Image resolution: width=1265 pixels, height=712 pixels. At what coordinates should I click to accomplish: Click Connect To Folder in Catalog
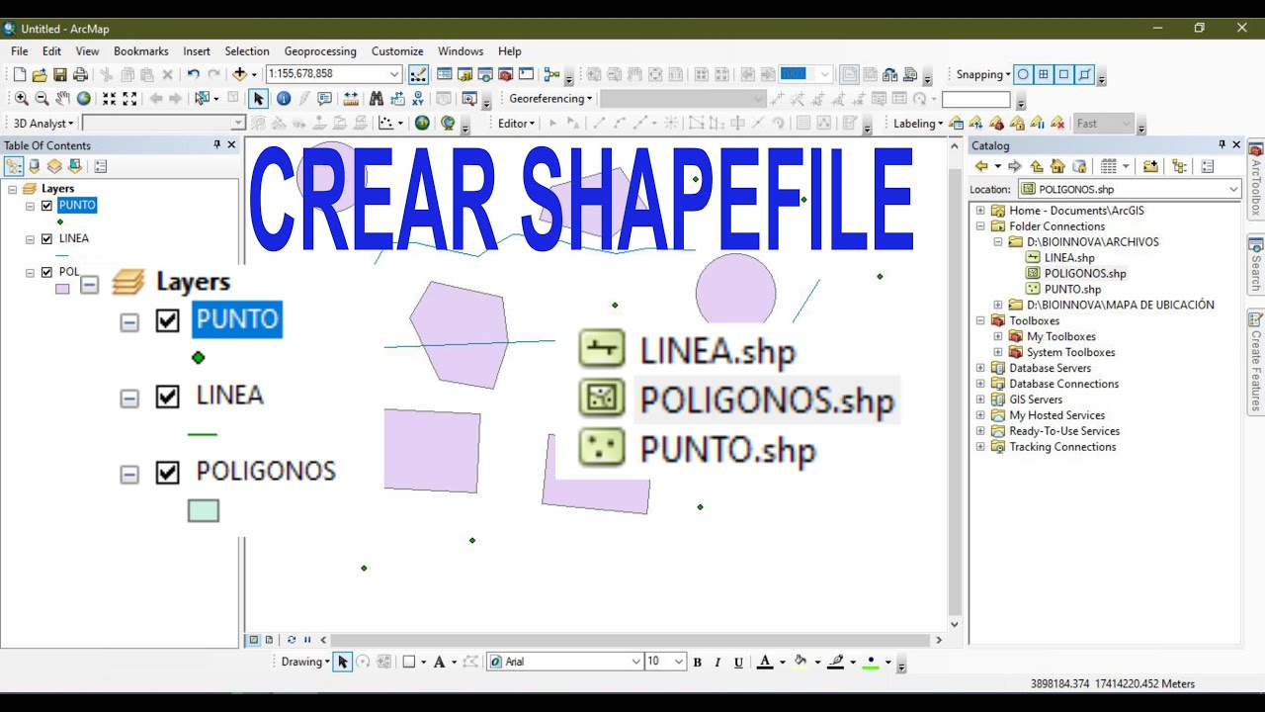click(x=1150, y=166)
